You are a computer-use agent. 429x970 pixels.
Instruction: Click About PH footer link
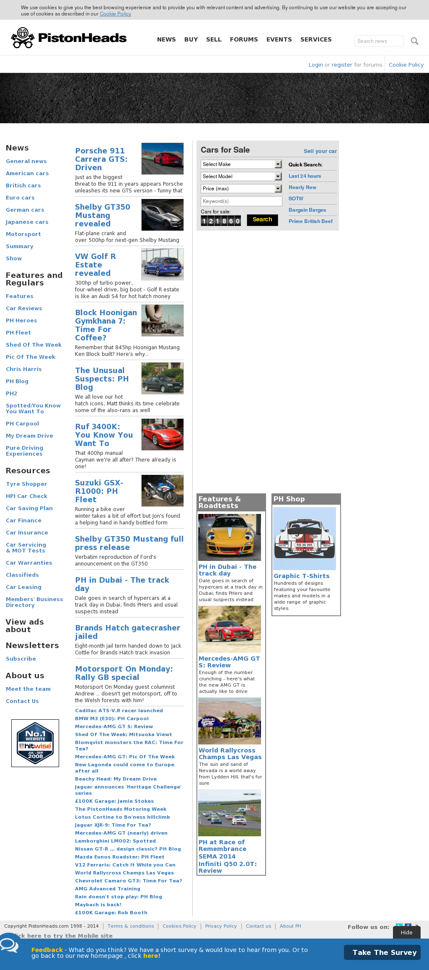click(290, 926)
